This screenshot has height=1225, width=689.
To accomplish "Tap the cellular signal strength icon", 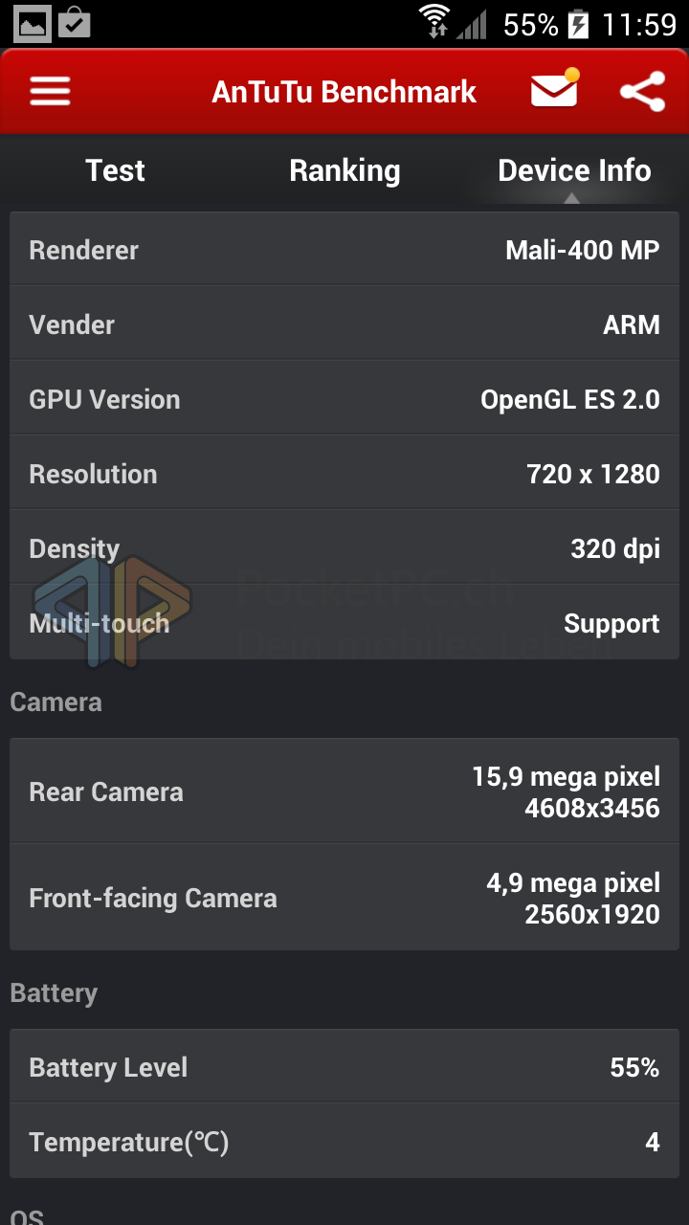I will (x=471, y=24).
